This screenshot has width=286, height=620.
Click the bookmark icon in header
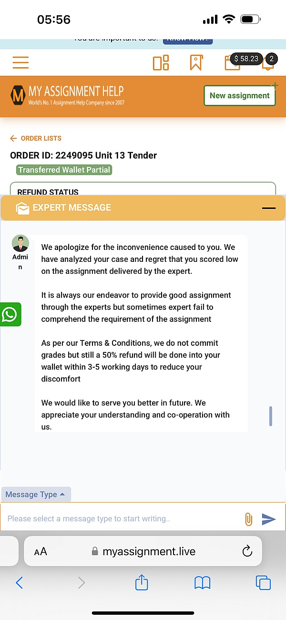click(196, 62)
